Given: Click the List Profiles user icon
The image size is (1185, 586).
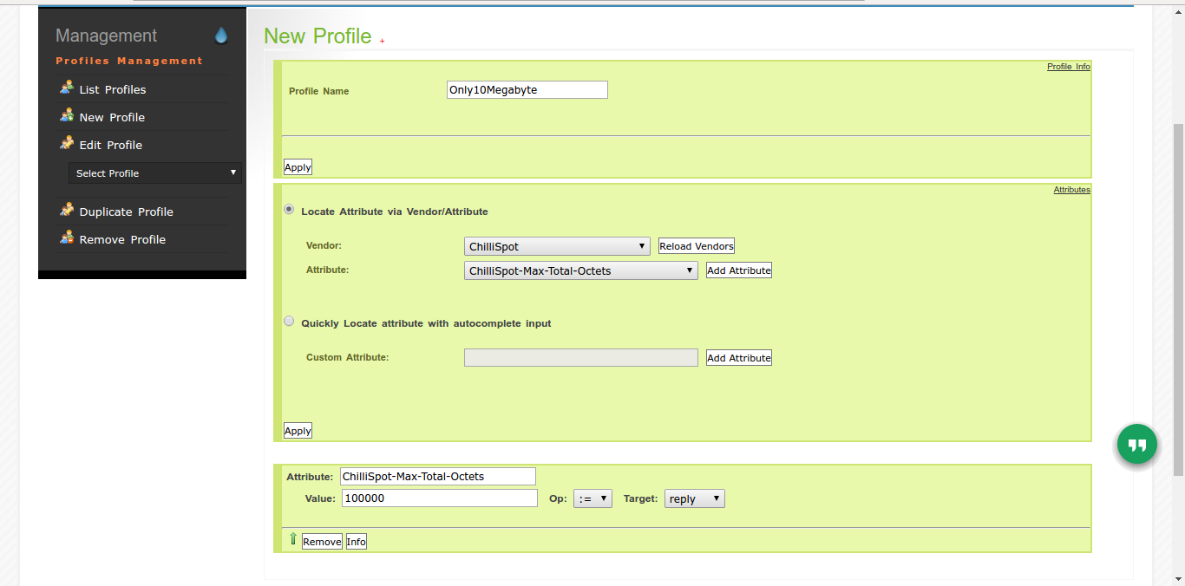Looking at the screenshot, I should point(67,88).
